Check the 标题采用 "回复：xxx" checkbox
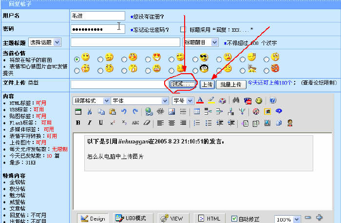341x223 pixels. click(x=183, y=29)
